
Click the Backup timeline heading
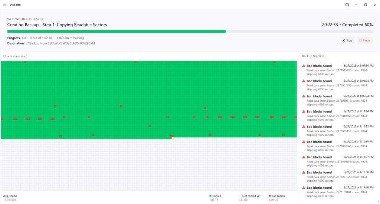click(x=313, y=56)
